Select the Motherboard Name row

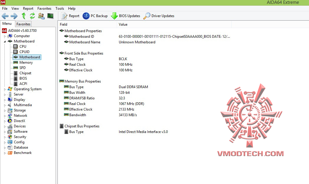[x=145, y=42]
